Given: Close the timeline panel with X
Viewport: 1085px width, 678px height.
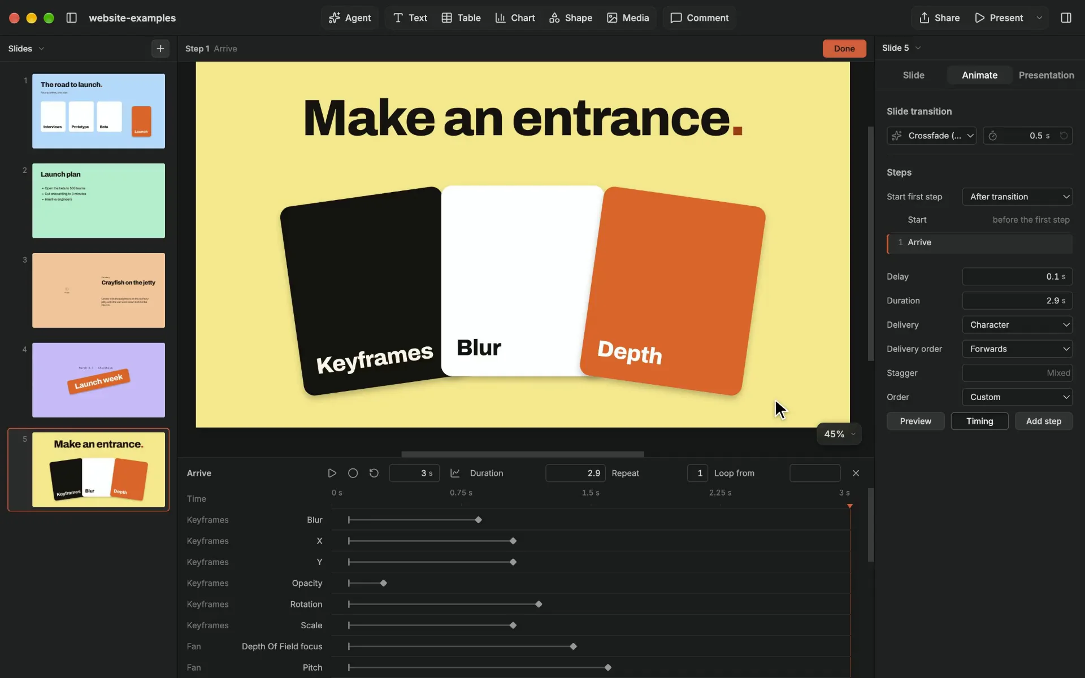Looking at the screenshot, I should pos(856,473).
